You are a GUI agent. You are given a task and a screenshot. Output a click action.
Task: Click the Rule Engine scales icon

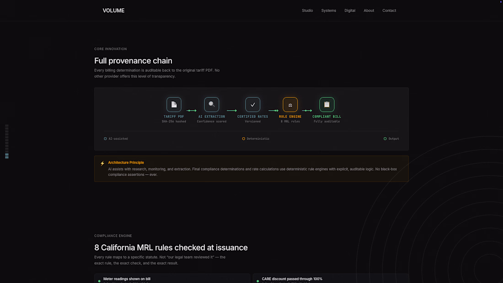290,105
